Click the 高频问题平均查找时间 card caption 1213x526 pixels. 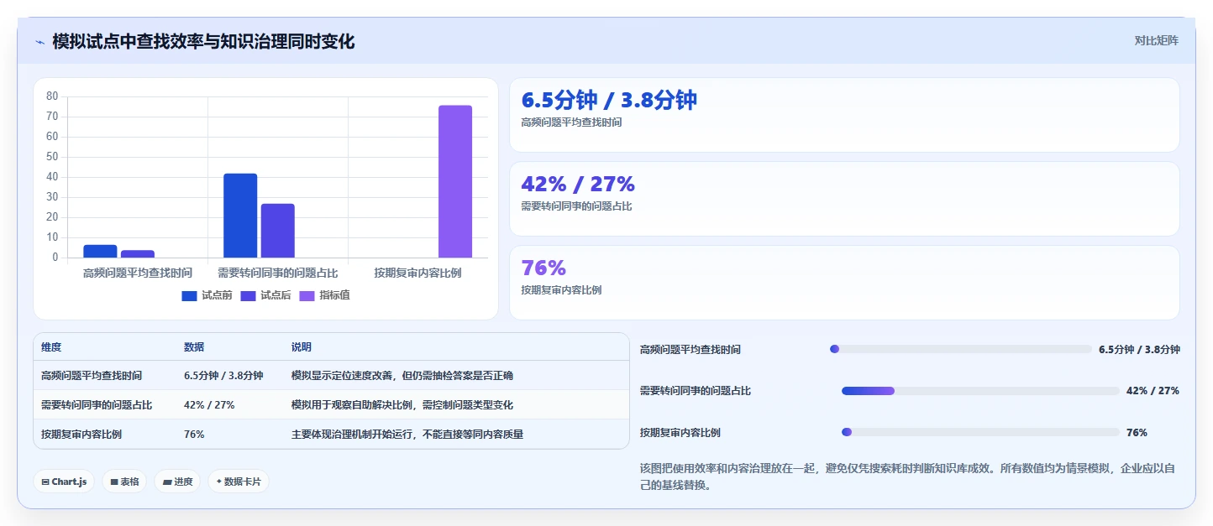[x=571, y=122]
